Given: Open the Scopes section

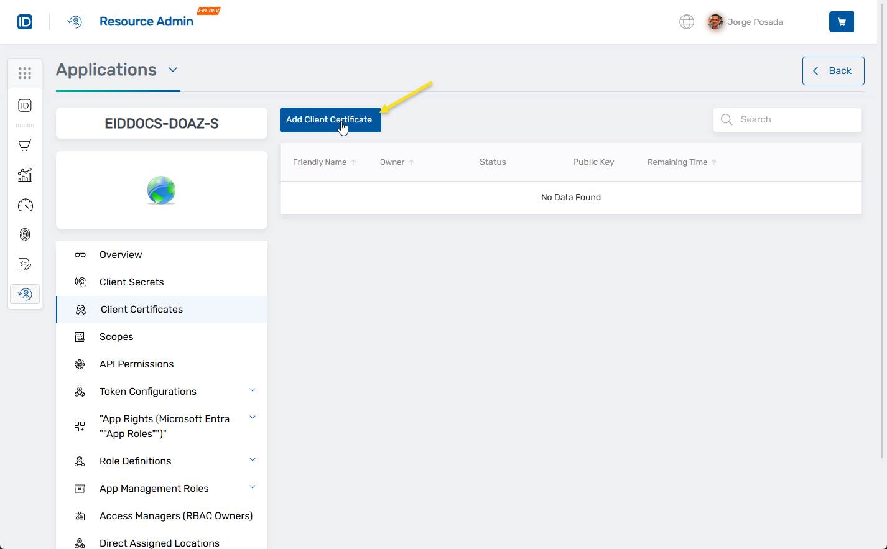Looking at the screenshot, I should 116,336.
